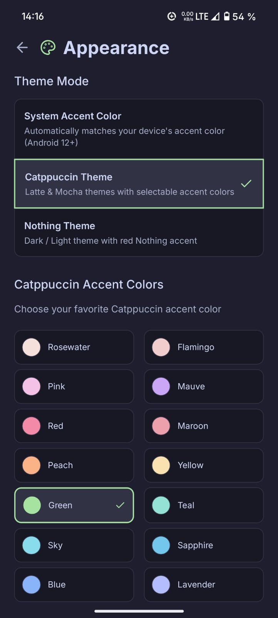Tap the Rosewater color circle icon
Viewport: 278px width, 618px height.
(x=31, y=347)
